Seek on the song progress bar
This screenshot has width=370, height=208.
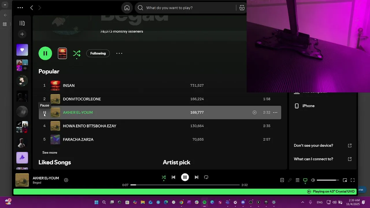tap(185, 185)
